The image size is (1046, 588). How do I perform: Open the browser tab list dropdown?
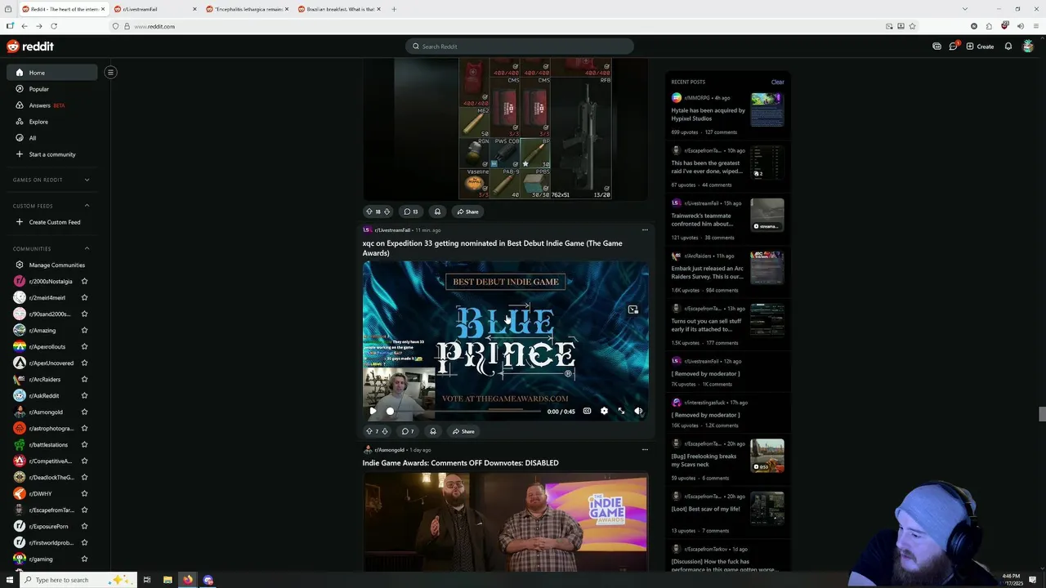pos(964,9)
